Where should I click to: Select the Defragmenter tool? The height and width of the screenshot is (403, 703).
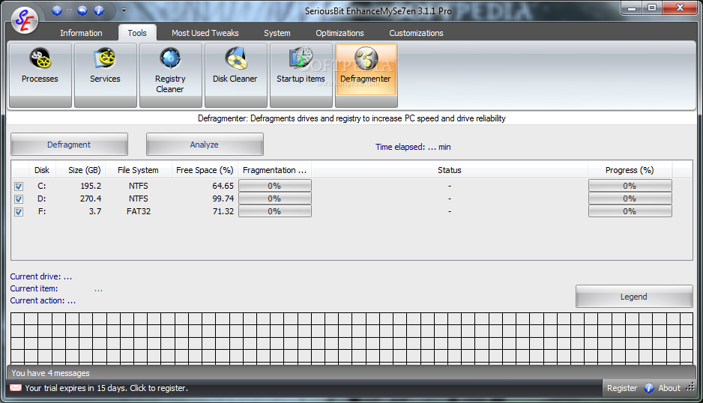coord(366,76)
